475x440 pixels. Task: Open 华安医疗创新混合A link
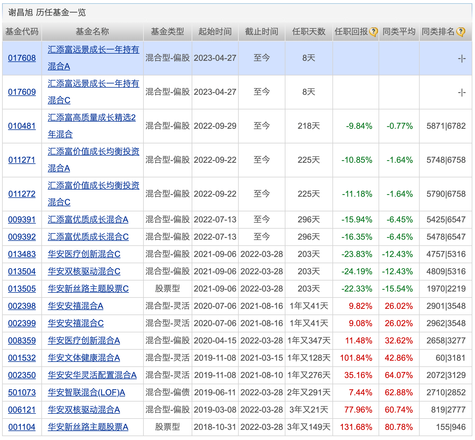[x=84, y=341]
